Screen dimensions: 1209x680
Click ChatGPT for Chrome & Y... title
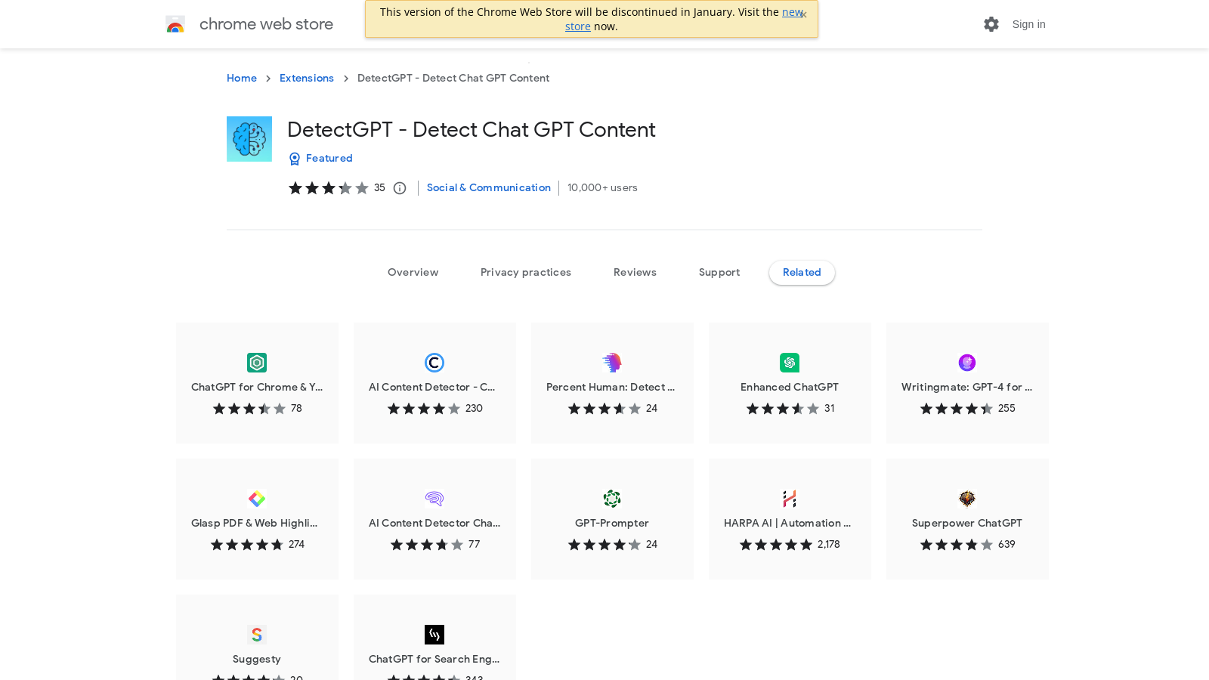(x=257, y=387)
